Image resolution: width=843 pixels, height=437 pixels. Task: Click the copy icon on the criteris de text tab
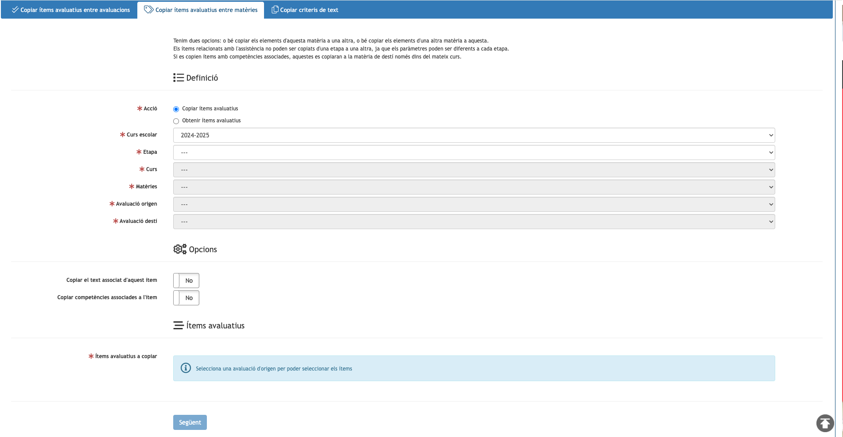[x=275, y=9]
